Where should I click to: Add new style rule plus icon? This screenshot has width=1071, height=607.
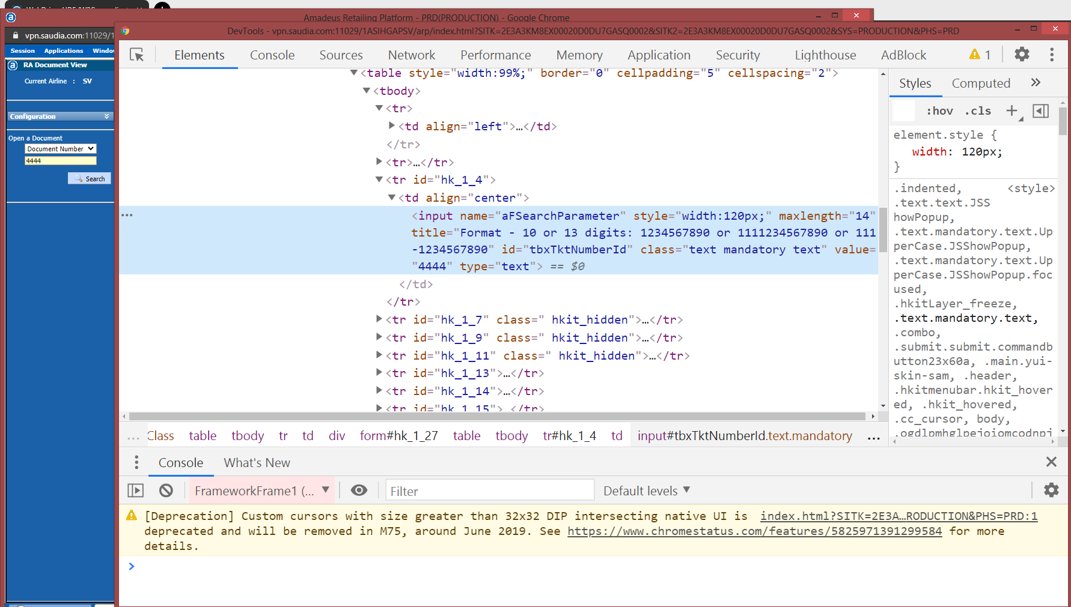[1012, 110]
